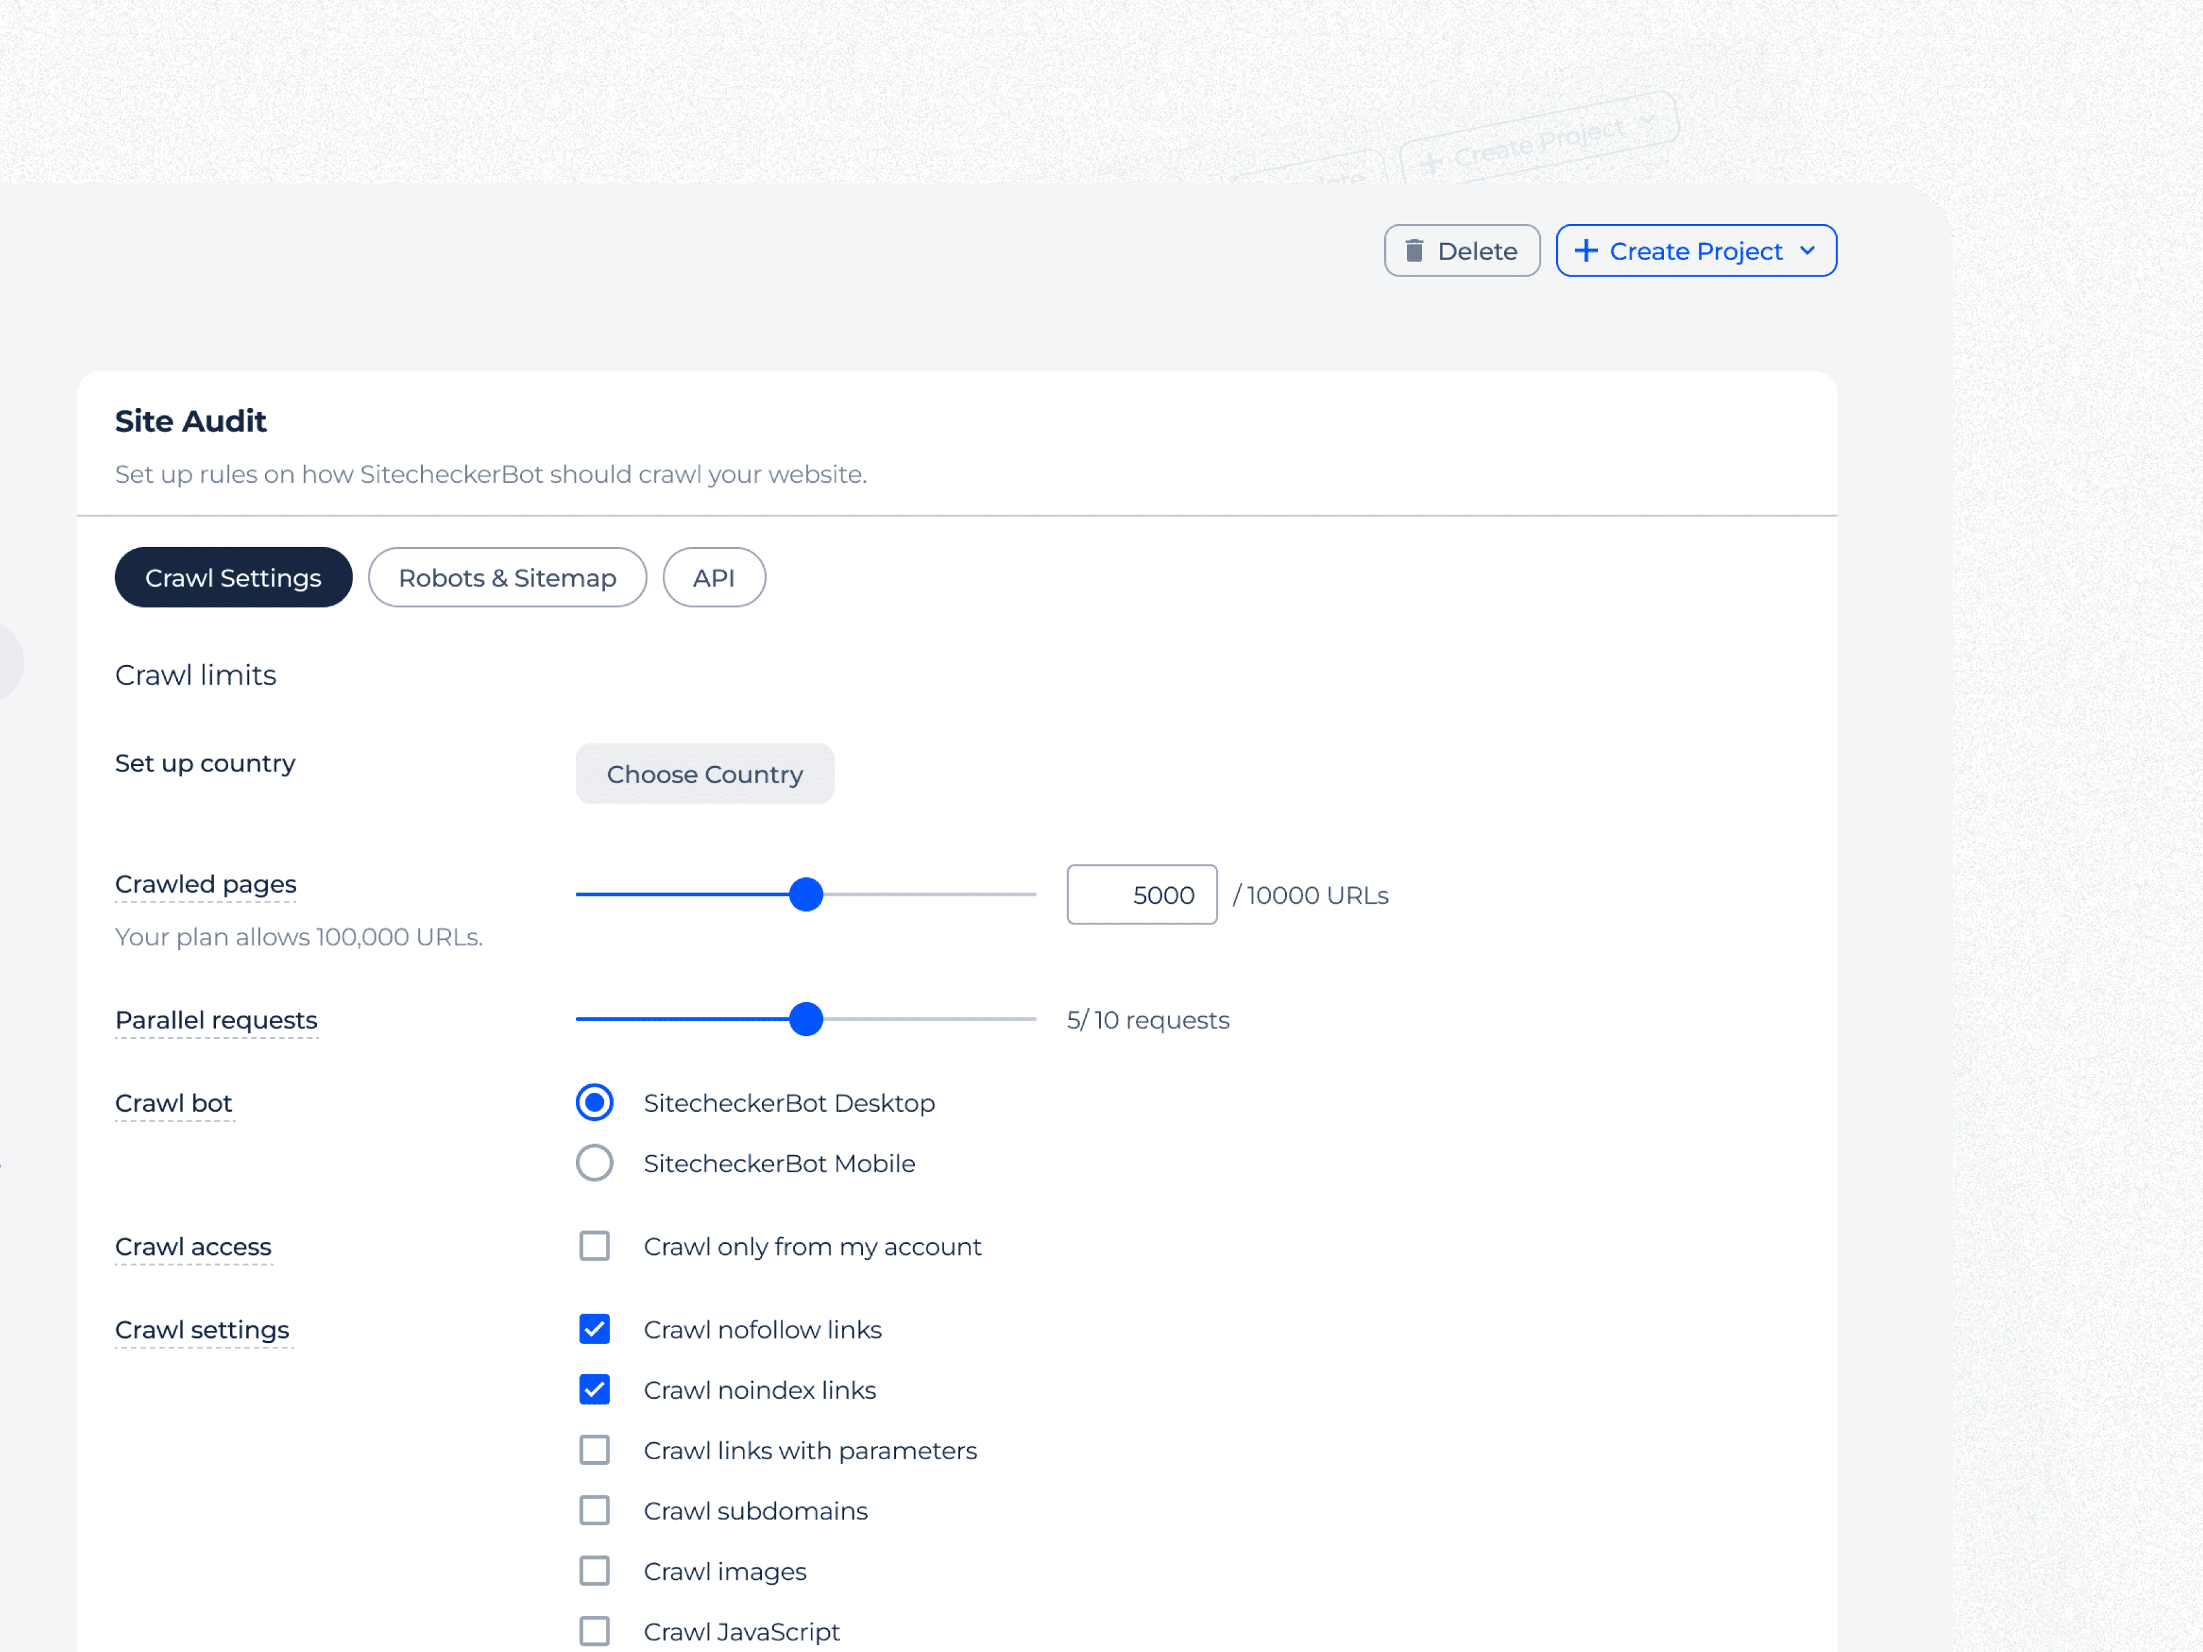Click the Parallel requests help label
2203x1652 pixels.
coord(216,1020)
